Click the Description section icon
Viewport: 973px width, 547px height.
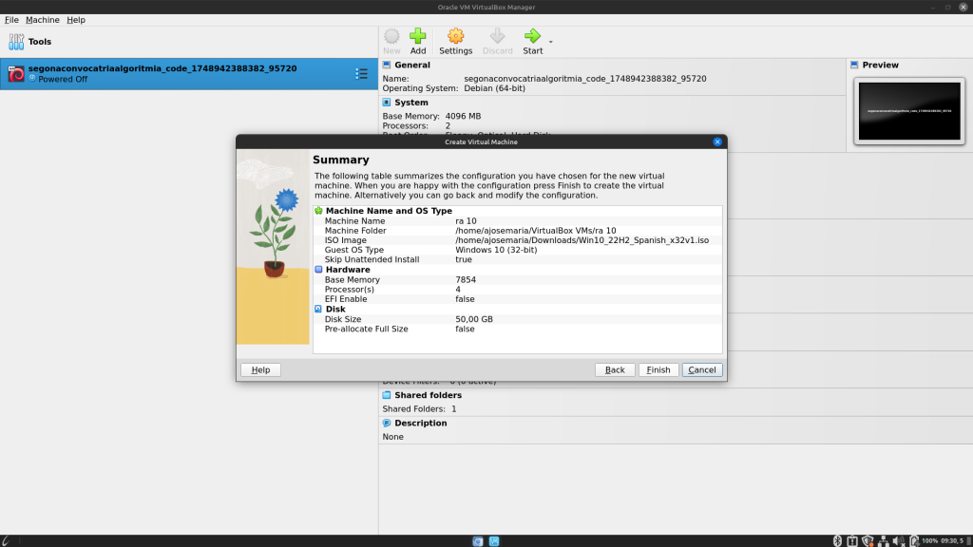(x=387, y=423)
